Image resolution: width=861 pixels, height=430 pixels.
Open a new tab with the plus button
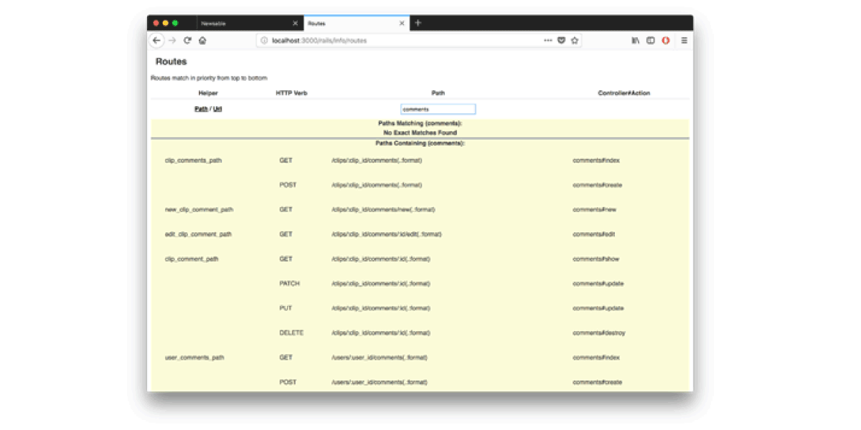[418, 23]
